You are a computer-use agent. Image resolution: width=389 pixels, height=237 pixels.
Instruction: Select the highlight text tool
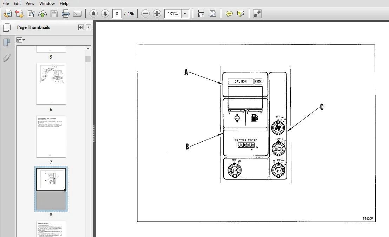(x=240, y=14)
